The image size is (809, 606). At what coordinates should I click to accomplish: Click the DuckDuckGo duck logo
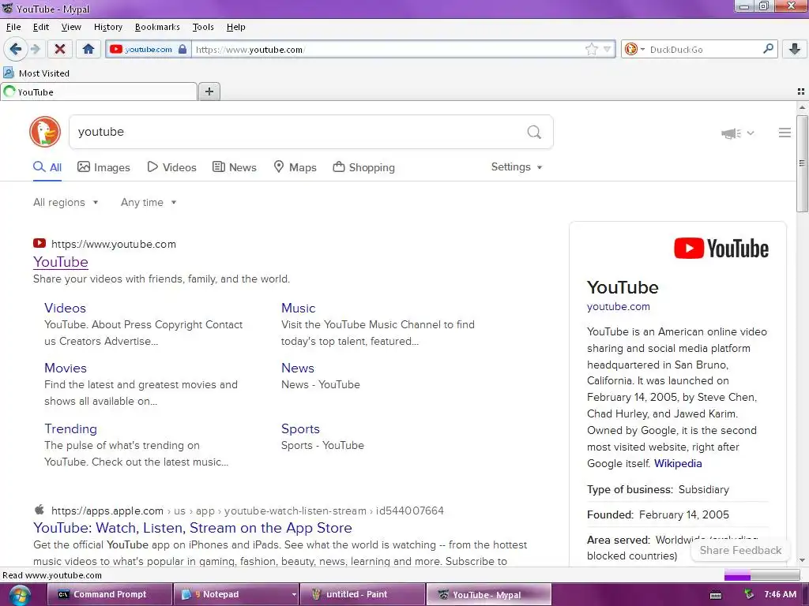[x=45, y=132]
